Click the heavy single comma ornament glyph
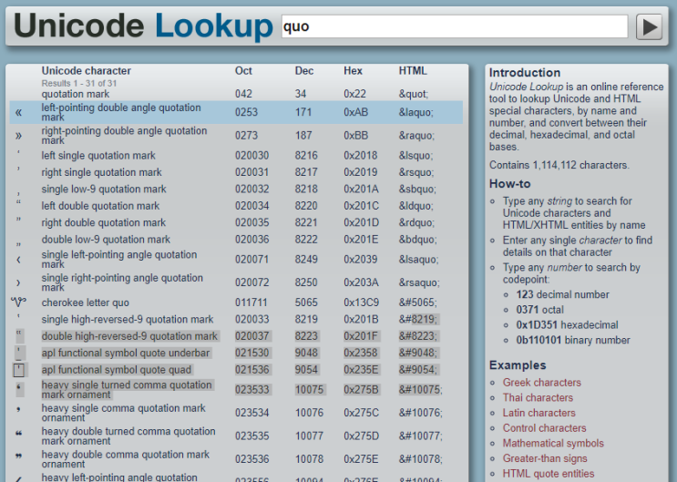Screen dimensions: 677x482 (18, 409)
